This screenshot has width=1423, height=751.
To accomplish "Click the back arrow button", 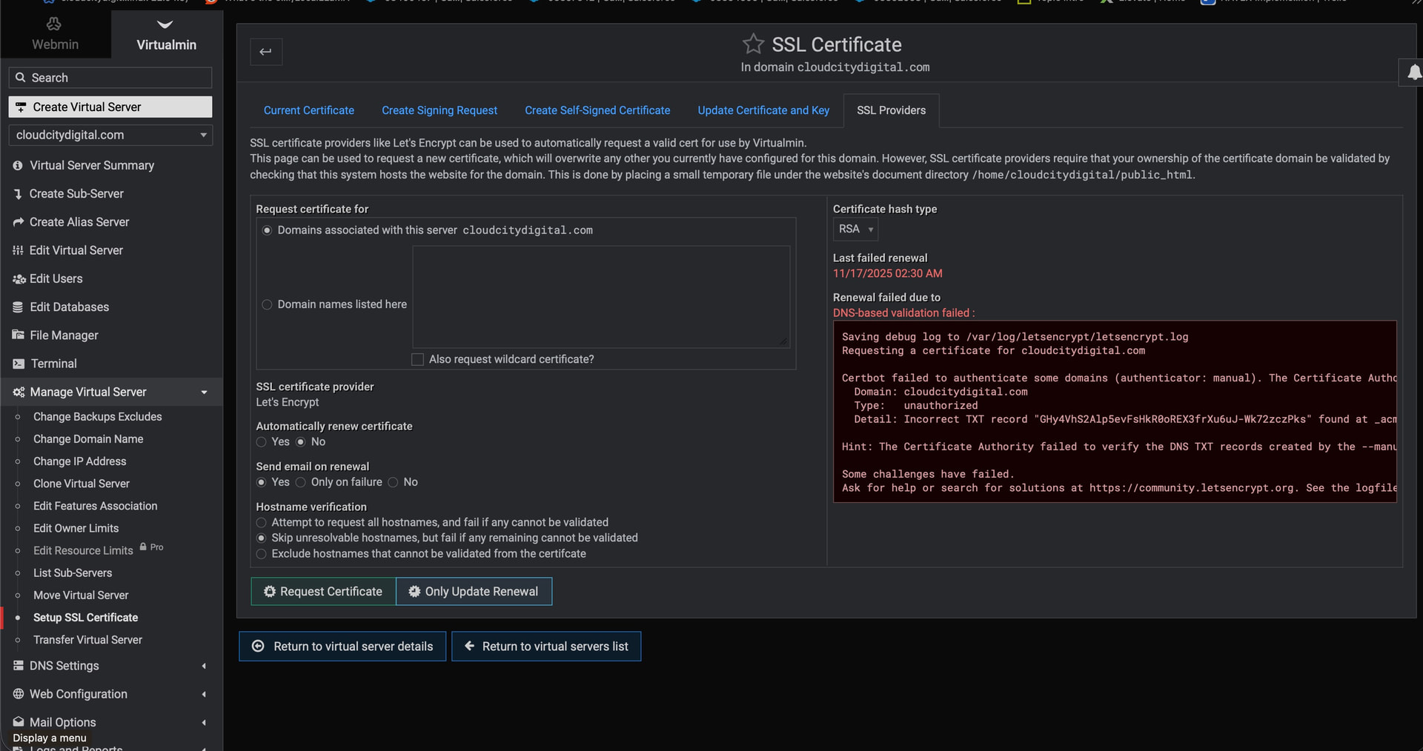I will click(x=266, y=52).
